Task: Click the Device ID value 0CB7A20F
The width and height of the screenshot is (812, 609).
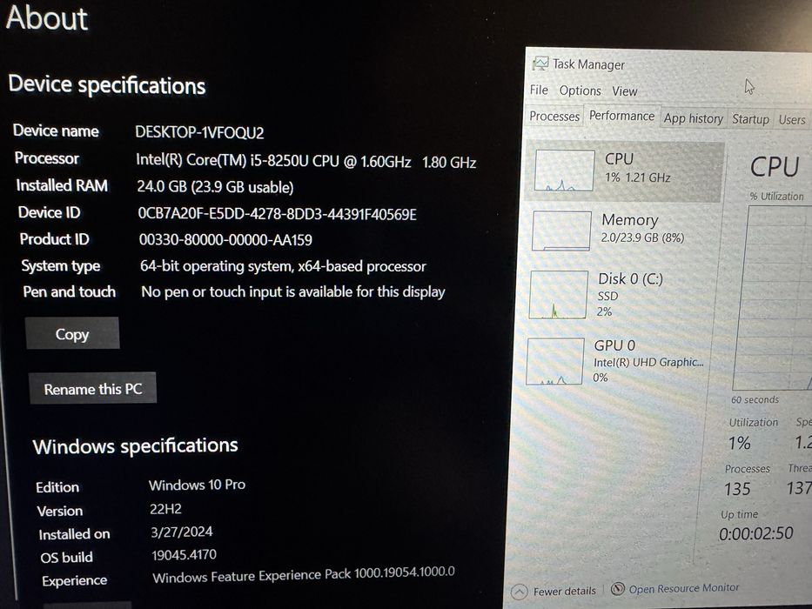Action: point(277,214)
